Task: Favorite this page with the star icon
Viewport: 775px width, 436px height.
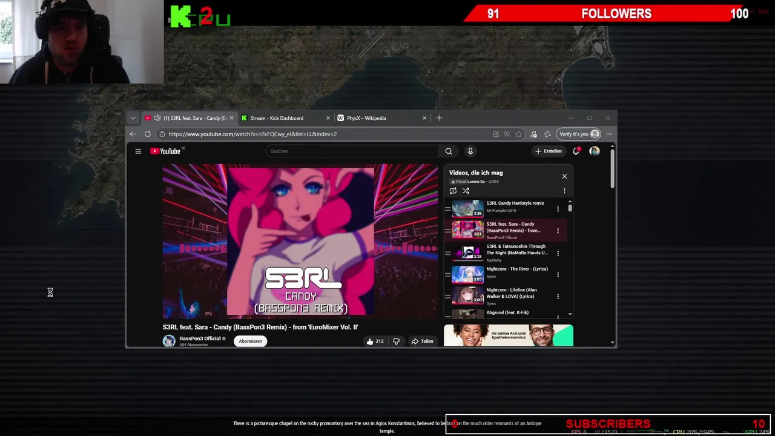Action: tap(519, 134)
